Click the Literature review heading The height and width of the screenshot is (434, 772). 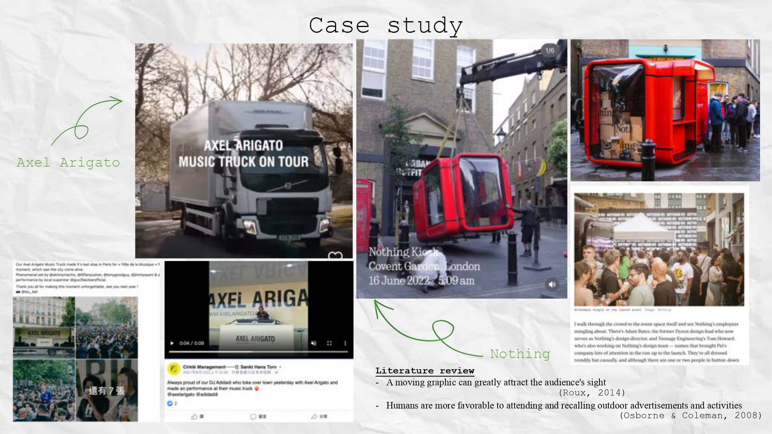(x=425, y=371)
